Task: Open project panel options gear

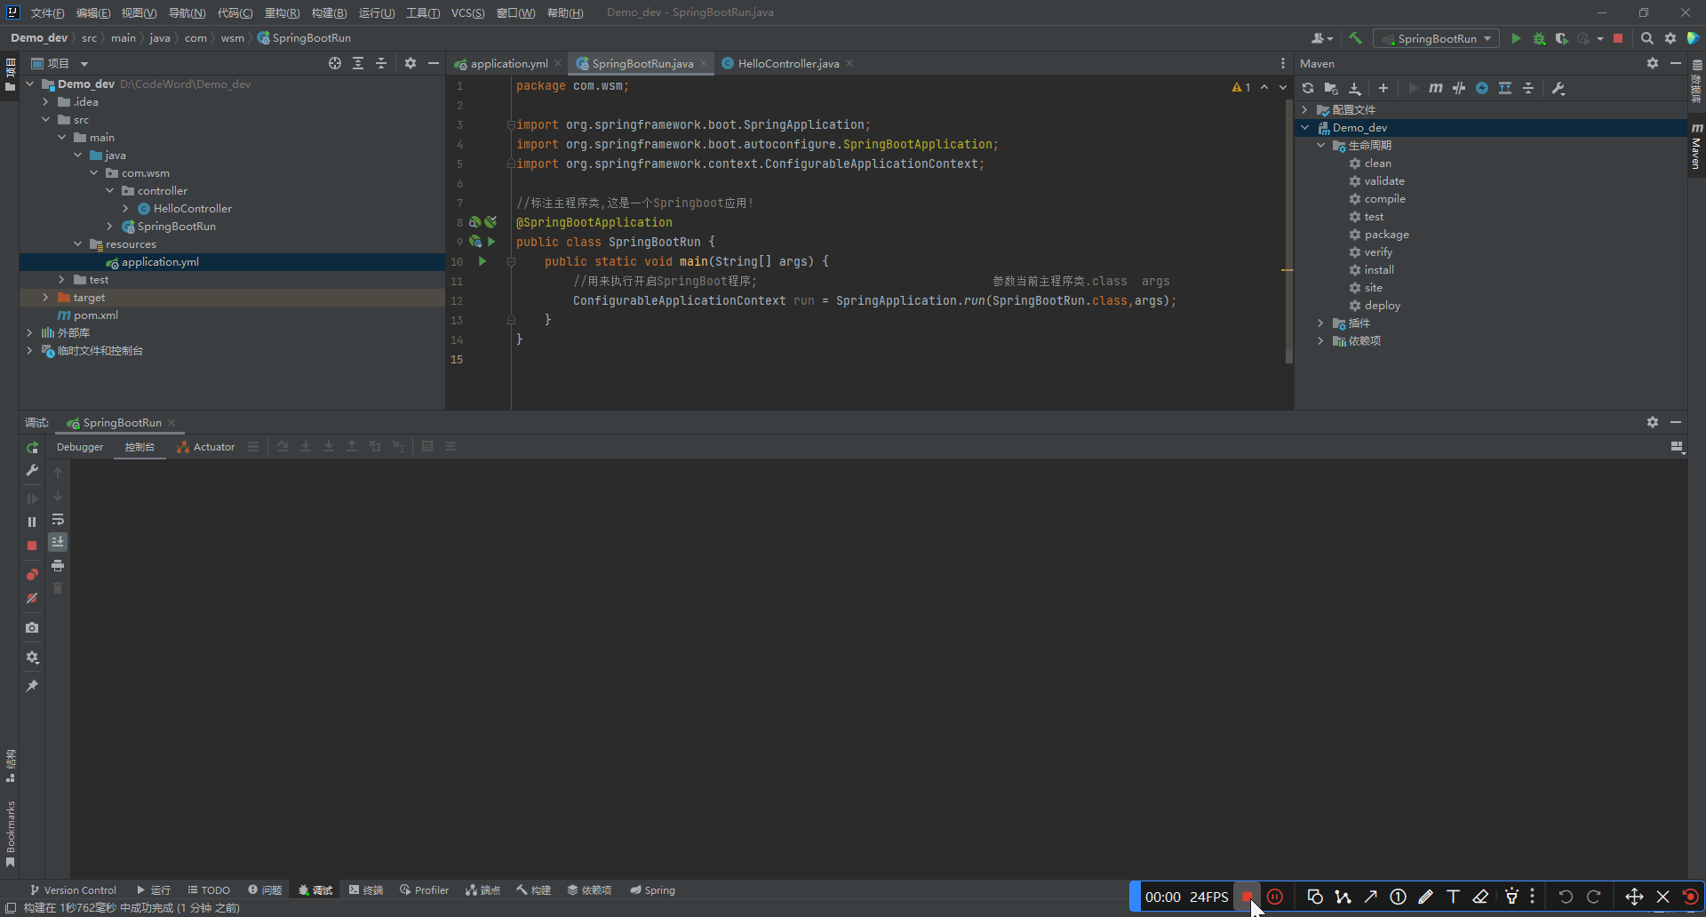Action: click(x=411, y=63)
